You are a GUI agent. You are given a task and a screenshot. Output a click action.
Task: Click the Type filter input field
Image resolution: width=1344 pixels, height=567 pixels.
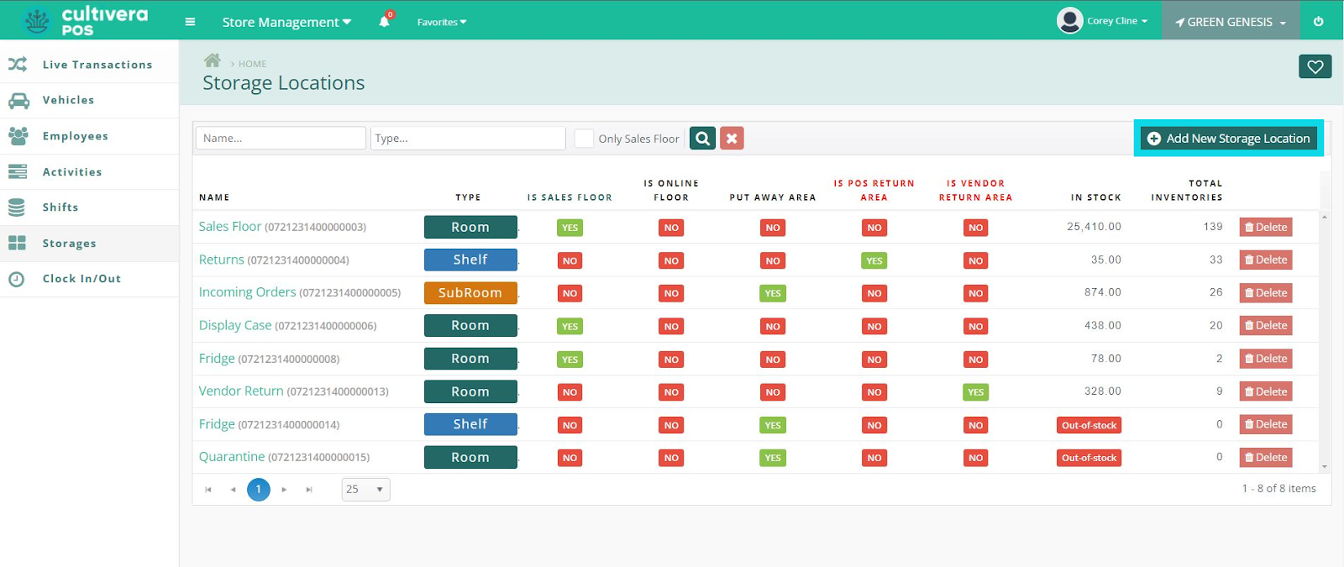coord(468,139)
